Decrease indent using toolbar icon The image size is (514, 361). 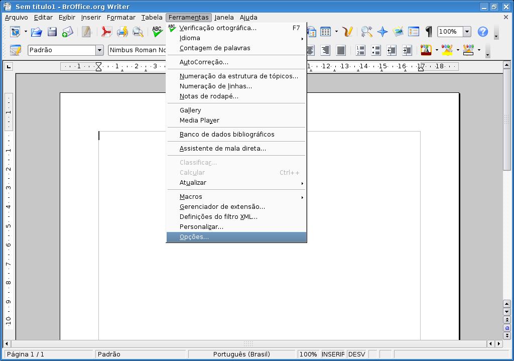coord(392,50)
